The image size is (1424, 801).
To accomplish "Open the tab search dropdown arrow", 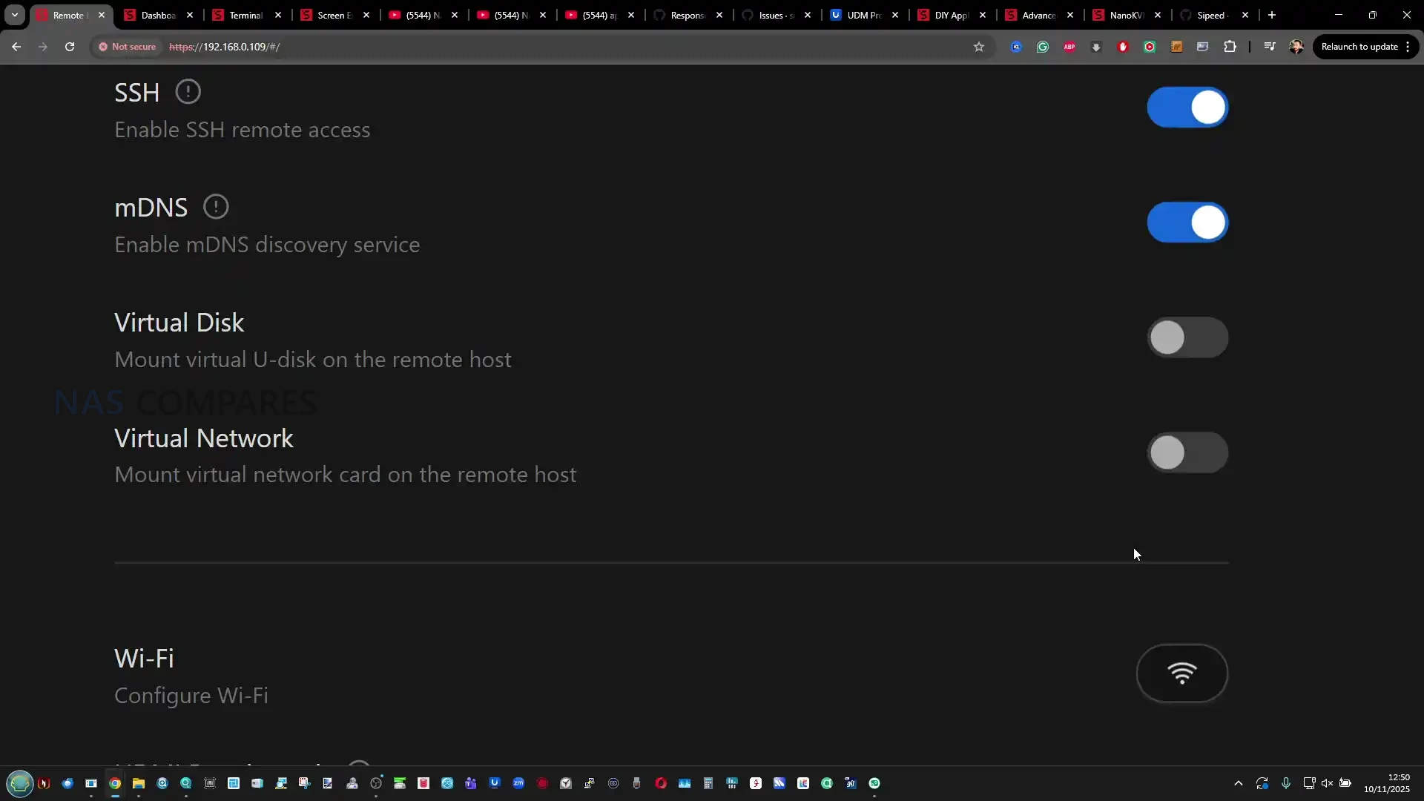I will click(14, 15).
